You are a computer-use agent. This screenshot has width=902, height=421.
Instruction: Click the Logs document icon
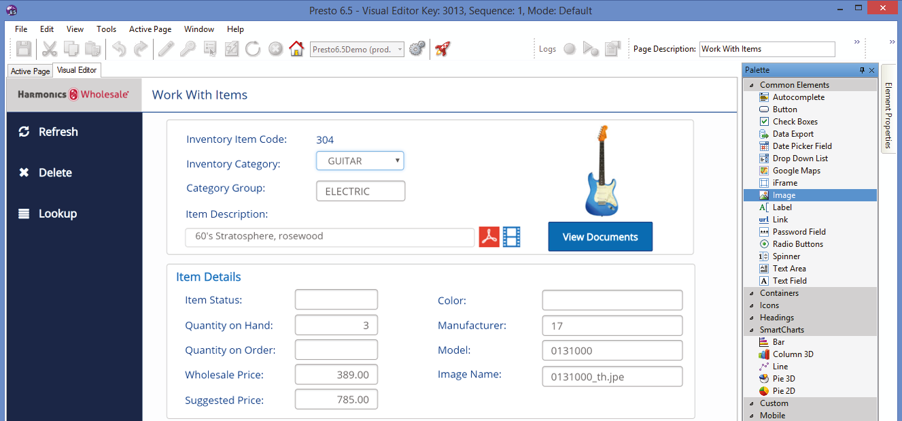[612, 49]
